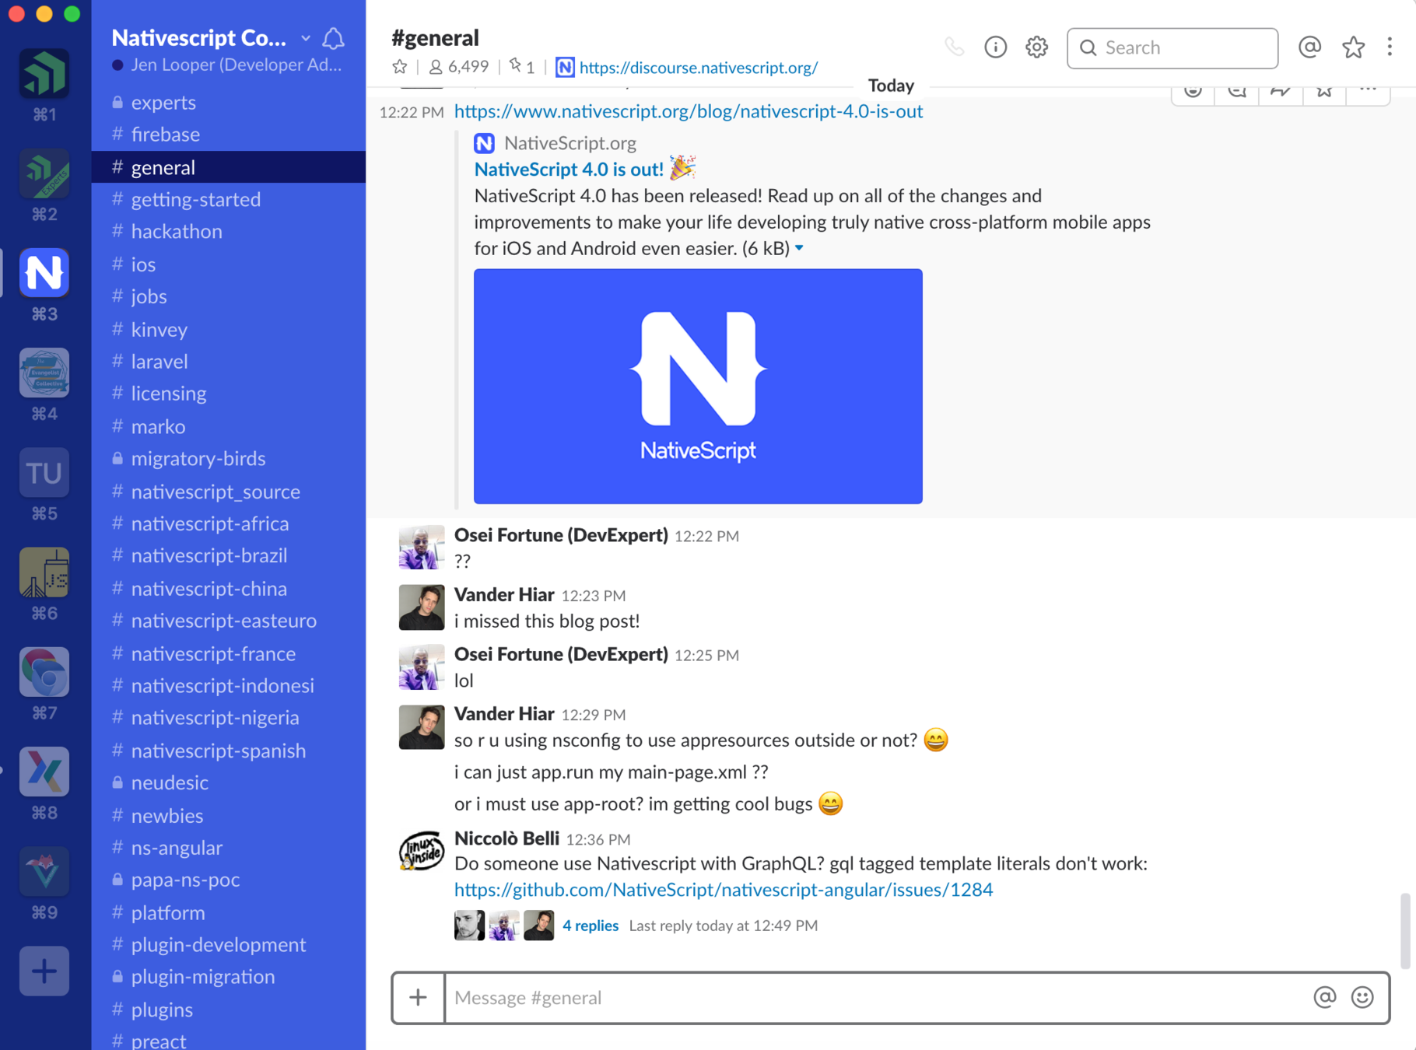Open the migratory-birds private channel
Viewport: 1416px width, 1050px height.
tap(229, 459)
